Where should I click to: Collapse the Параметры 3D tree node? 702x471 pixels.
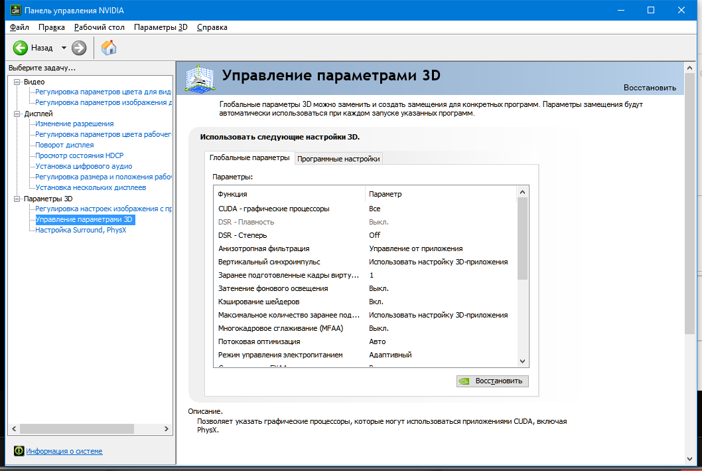pyautogui.click(x=17, y=199)
